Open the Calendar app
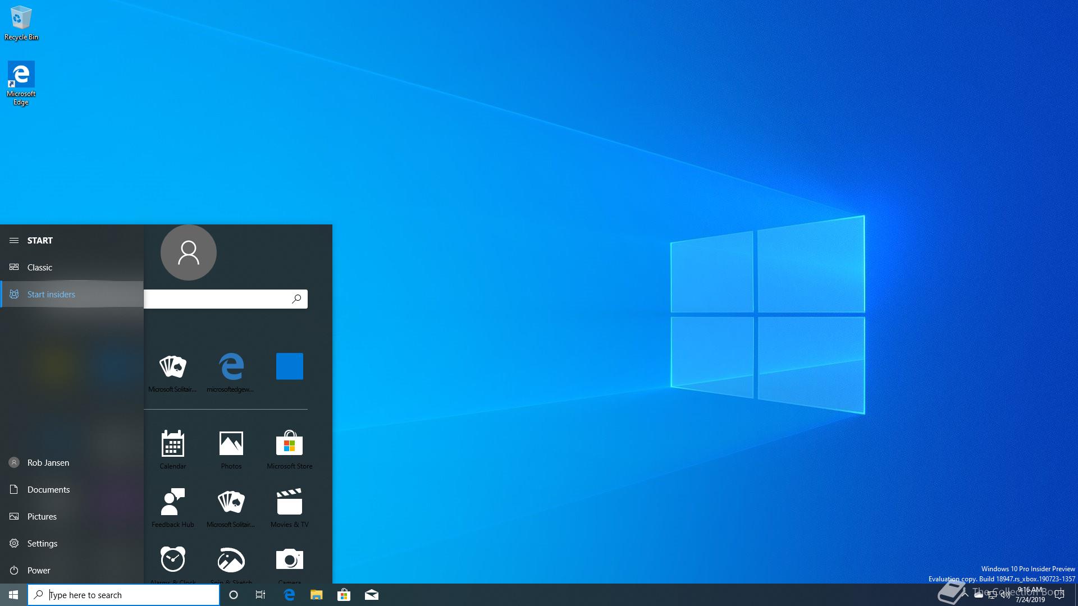The height and width of the screenshot is (606, 1078). coord(172,449)
